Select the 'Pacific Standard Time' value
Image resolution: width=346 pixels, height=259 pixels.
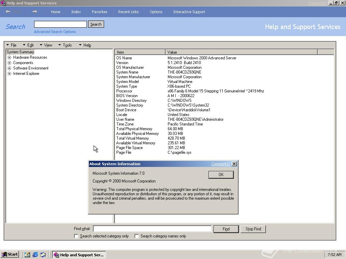coord(185,124)
